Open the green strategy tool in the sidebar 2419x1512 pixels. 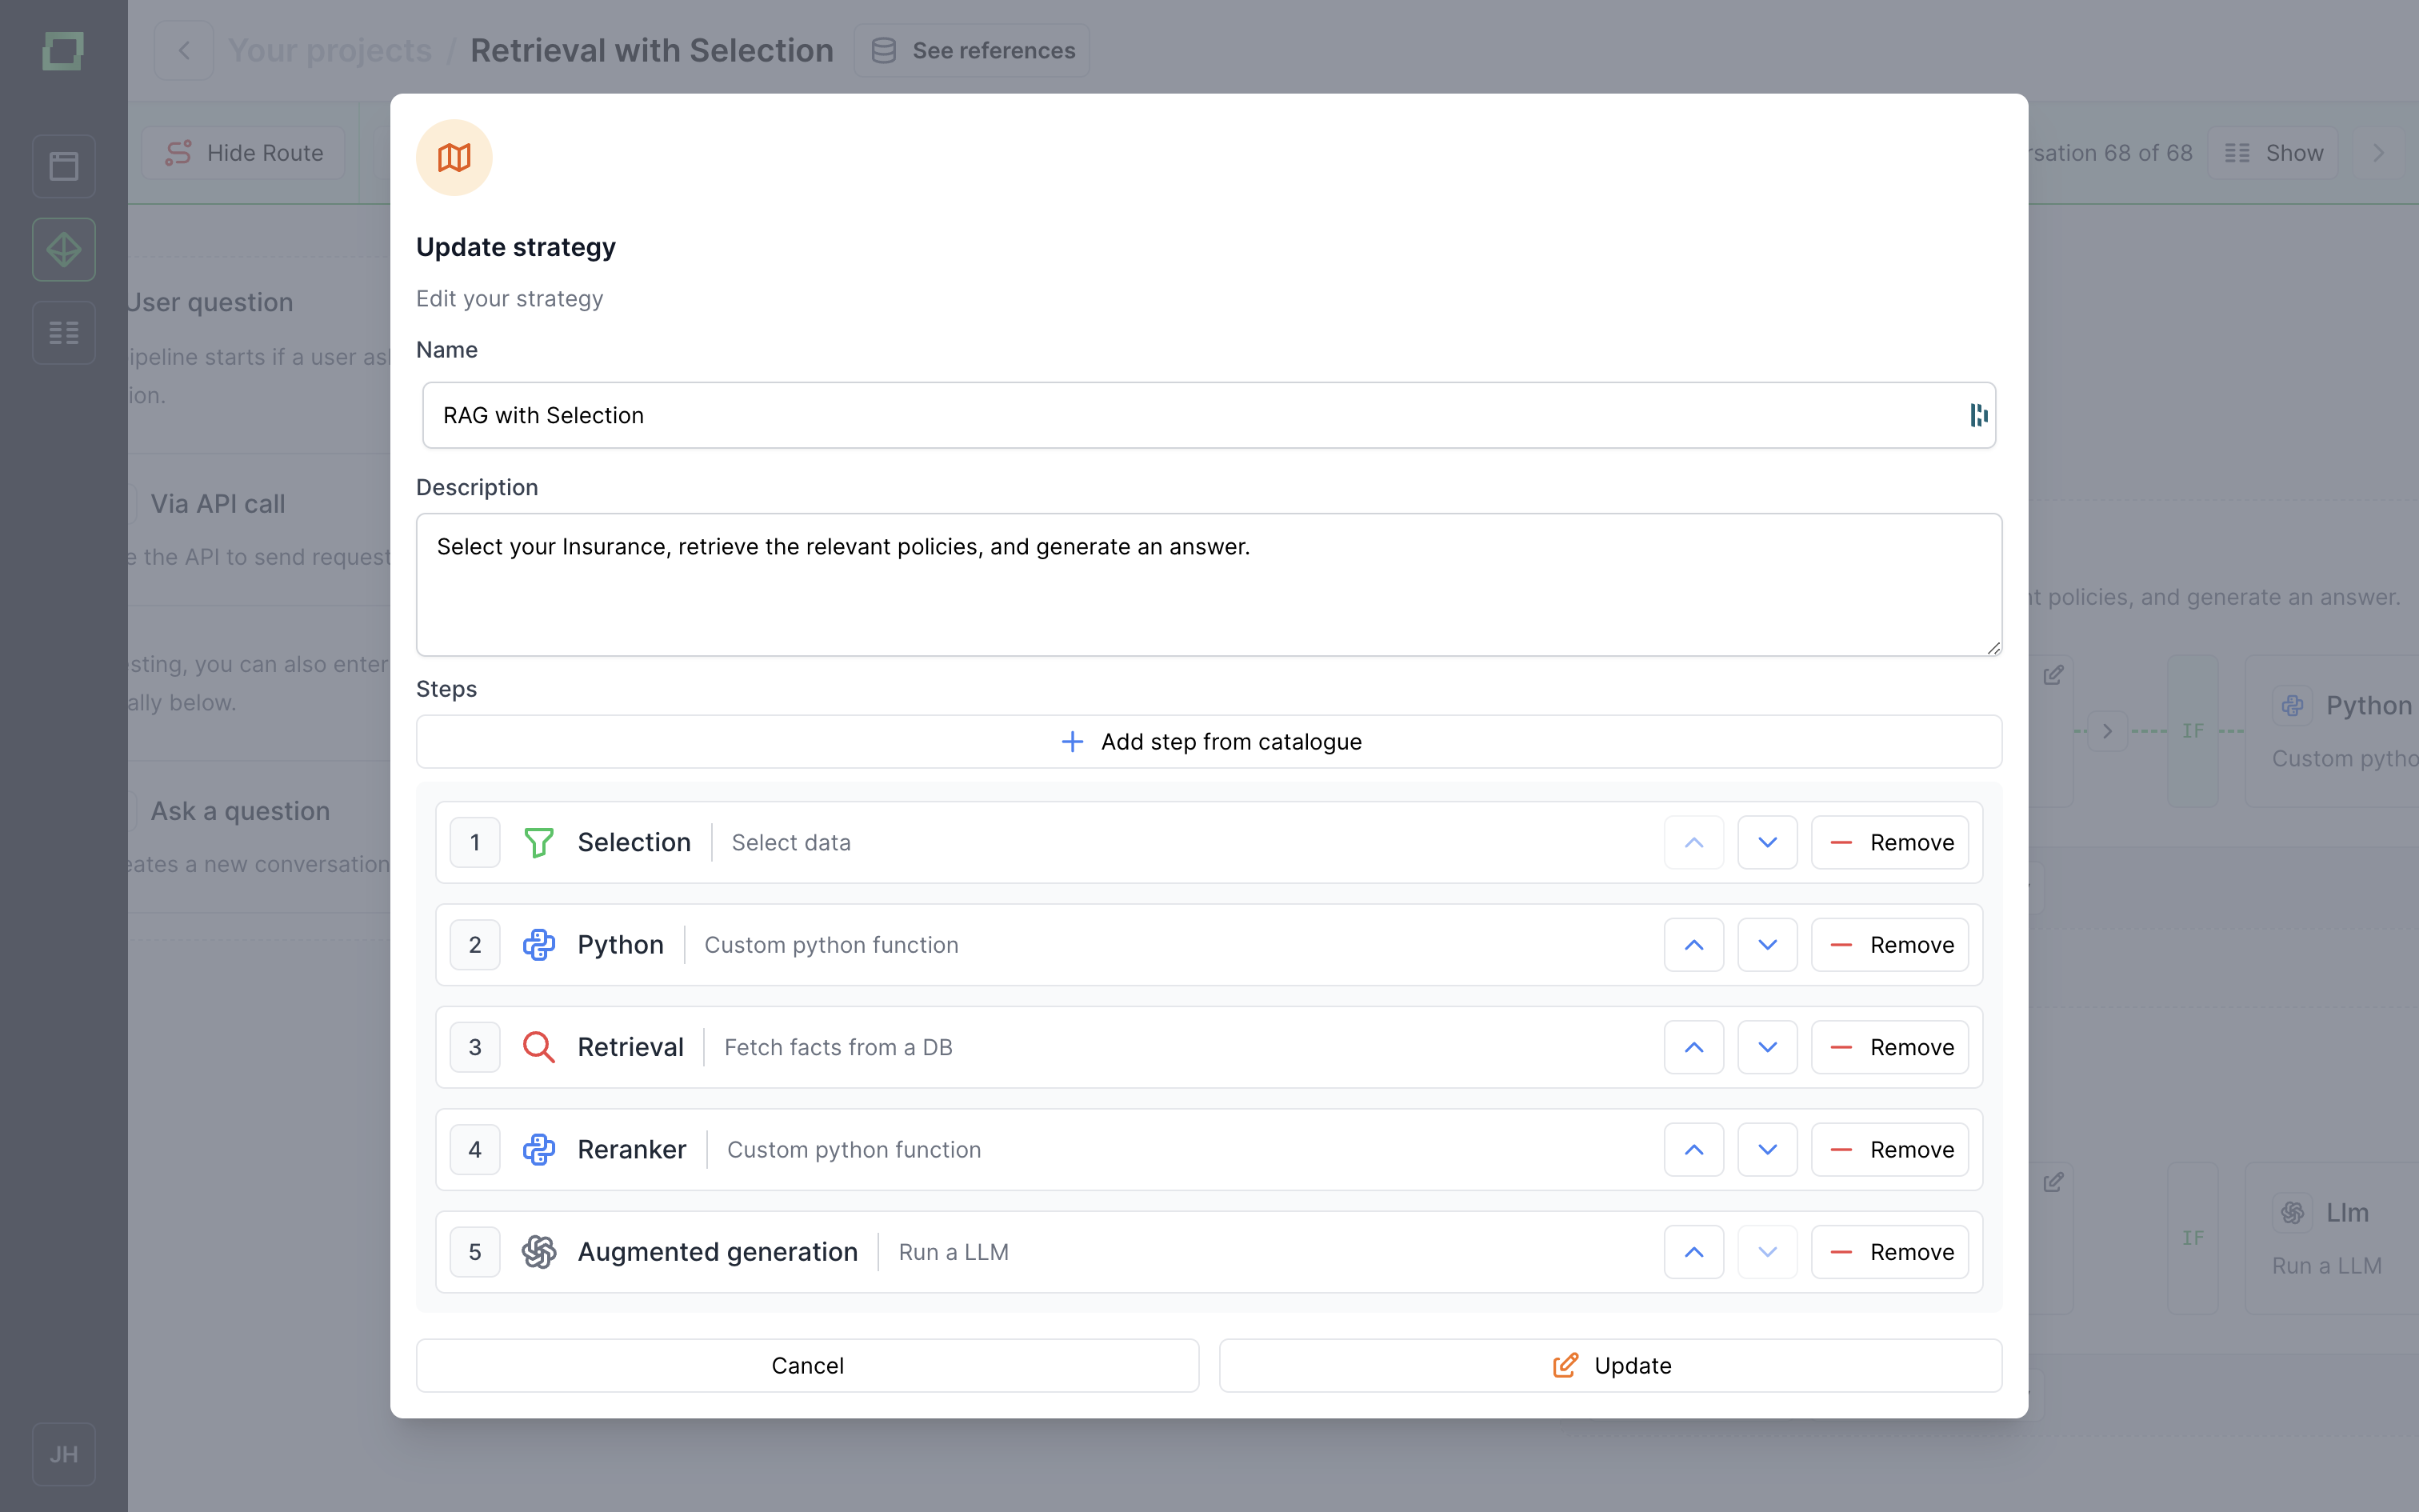pyautogui.click(x=63, y=249)
